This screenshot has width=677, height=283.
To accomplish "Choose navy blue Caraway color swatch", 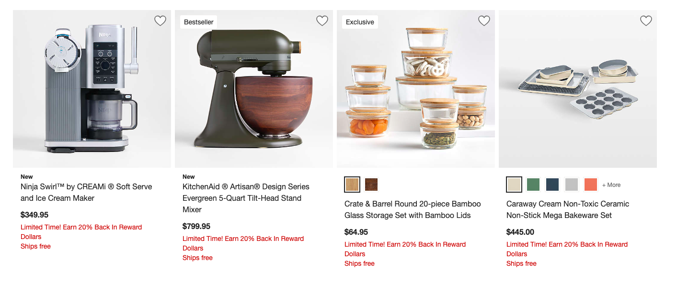I will coord(552,185).
